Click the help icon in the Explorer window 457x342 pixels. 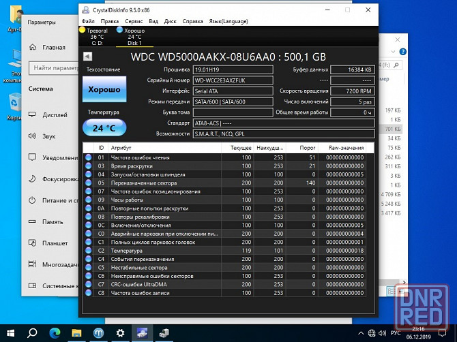pos(403,52)
